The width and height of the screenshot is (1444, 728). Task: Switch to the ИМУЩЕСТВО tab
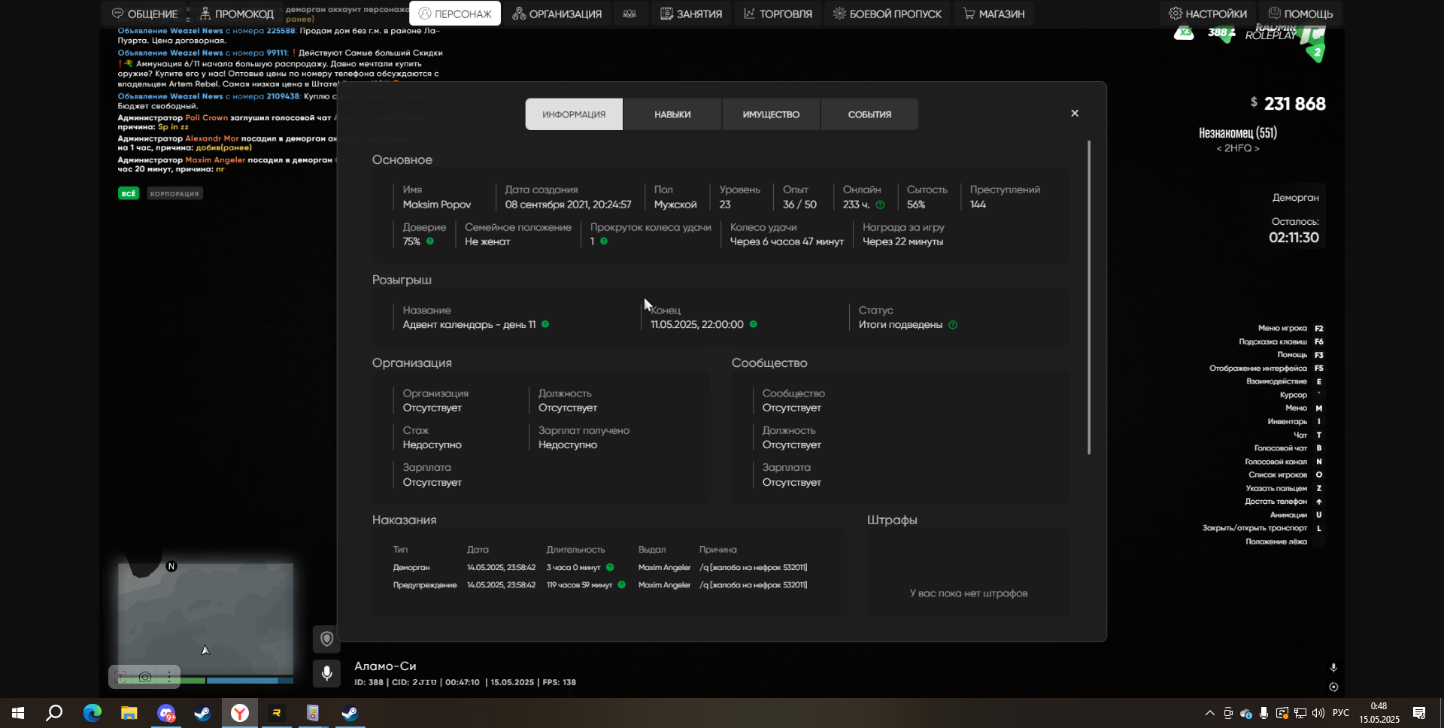tap(771, 114)
